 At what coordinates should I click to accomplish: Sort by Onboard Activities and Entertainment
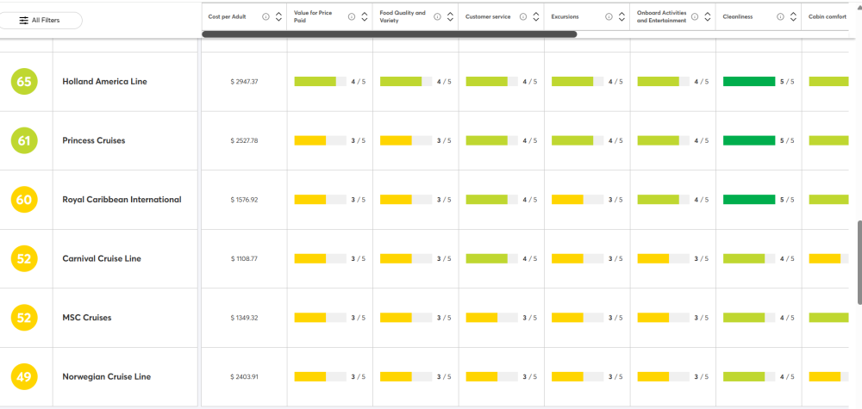[x=708, y=17]
